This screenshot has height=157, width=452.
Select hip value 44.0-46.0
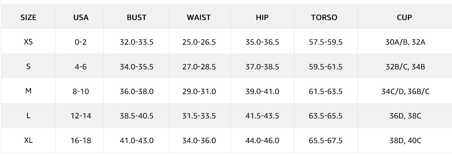click(x=262, y=141)
